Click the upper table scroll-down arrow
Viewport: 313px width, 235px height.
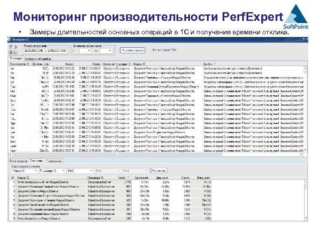point(305,150)
